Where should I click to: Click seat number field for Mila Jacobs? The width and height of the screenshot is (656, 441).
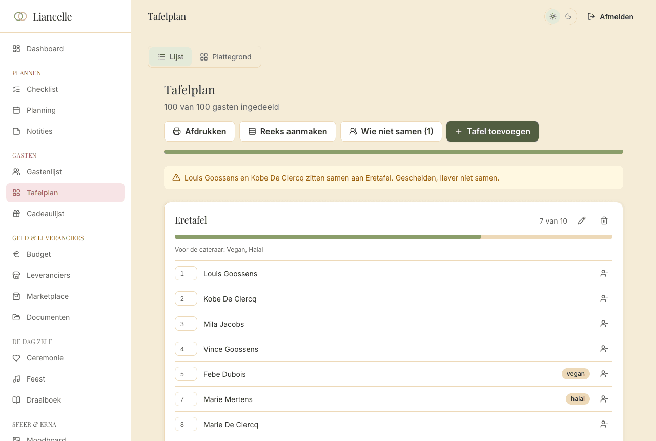pyautogui.click(x=186, y=324)
